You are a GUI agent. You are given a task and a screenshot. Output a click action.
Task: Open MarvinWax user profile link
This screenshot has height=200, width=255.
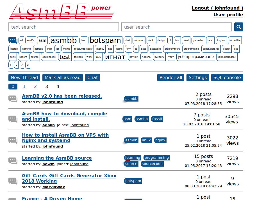(54, 187)
